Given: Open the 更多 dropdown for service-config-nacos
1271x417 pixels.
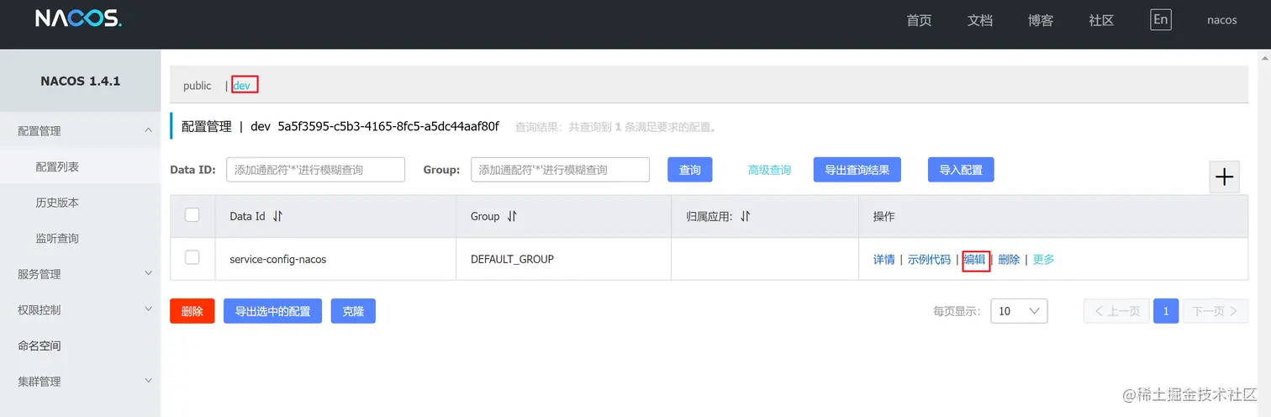Looking at the screenshot, I should 1043,260.
